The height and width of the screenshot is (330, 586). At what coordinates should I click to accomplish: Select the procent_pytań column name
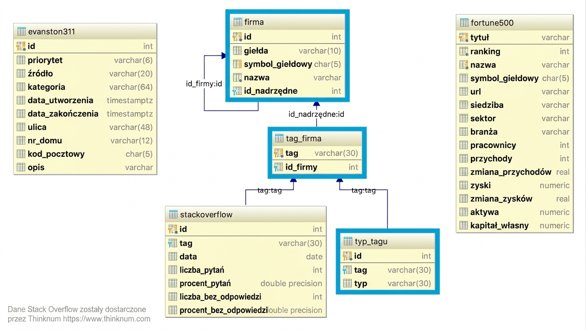(x=205, y=283)
